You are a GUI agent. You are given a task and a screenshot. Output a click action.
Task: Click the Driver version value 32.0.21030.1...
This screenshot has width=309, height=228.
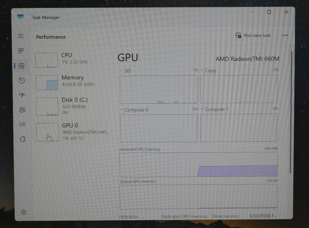tap(263, 216)
